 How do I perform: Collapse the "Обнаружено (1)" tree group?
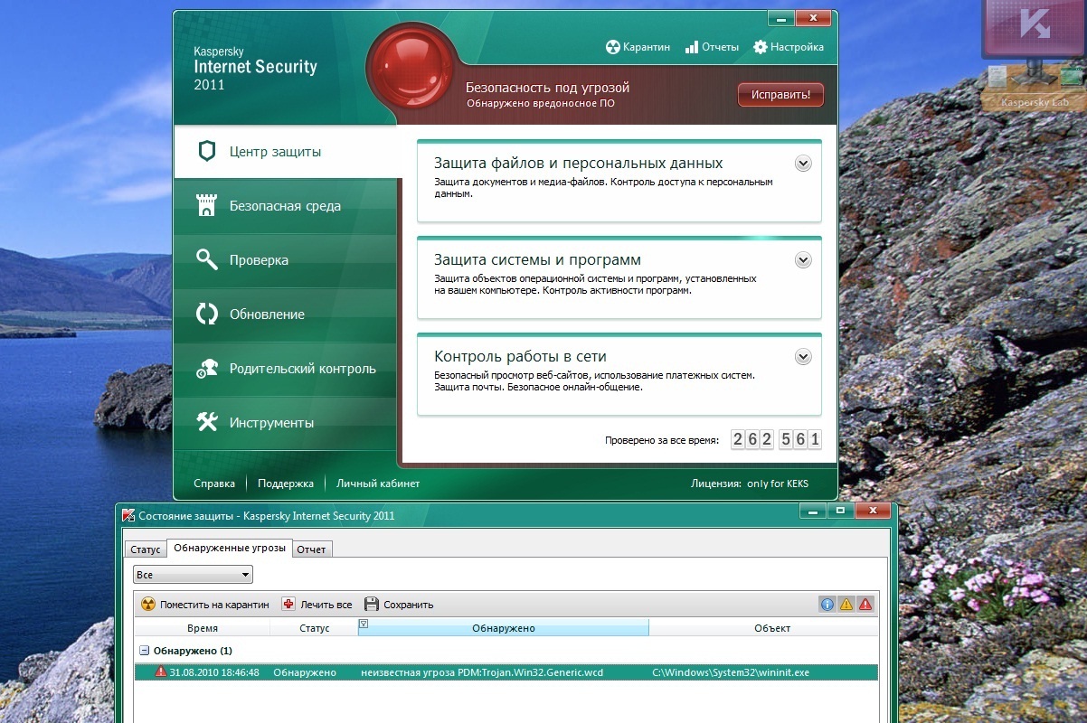[x=144, y=651]
